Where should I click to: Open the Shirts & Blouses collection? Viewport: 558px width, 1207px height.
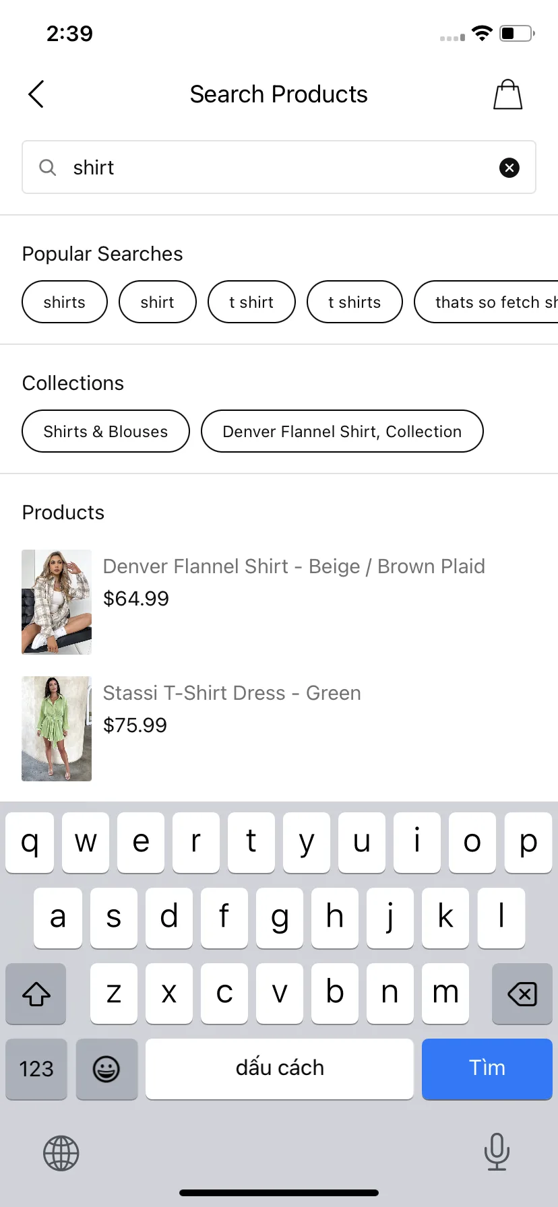[106, 431]
